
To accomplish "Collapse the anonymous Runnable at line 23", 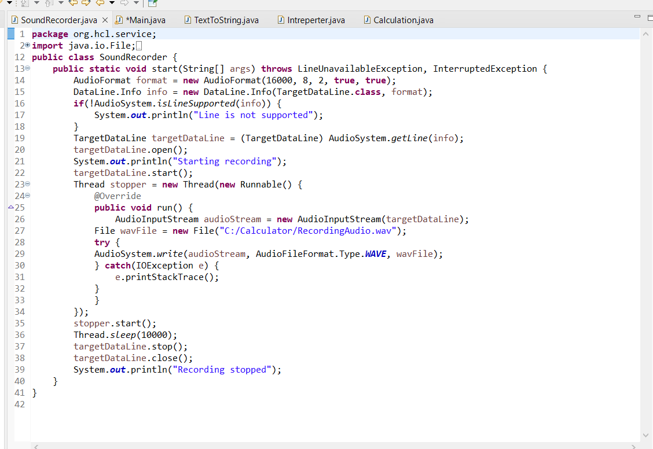I will pos(27,183).
